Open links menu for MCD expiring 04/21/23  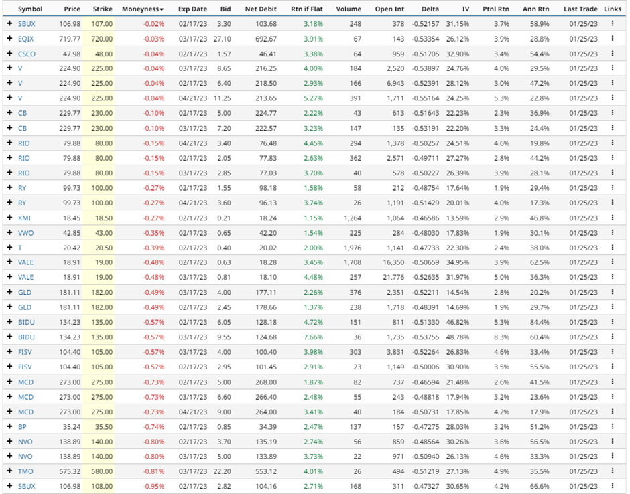(613, 412)
